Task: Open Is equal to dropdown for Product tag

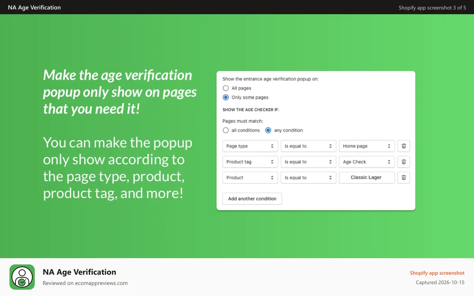Action: [308, 162]
